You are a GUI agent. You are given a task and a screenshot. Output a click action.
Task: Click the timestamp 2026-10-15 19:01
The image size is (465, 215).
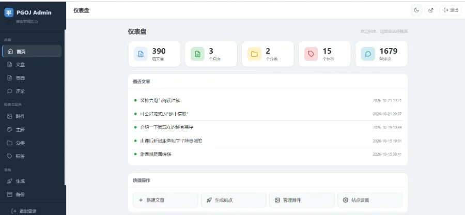(387, 141)
